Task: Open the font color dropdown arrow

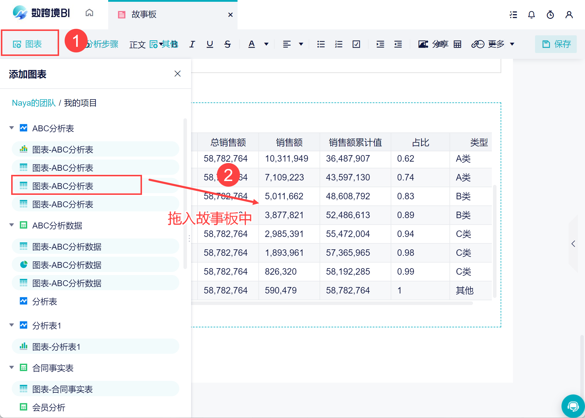Action: (266, 44)
